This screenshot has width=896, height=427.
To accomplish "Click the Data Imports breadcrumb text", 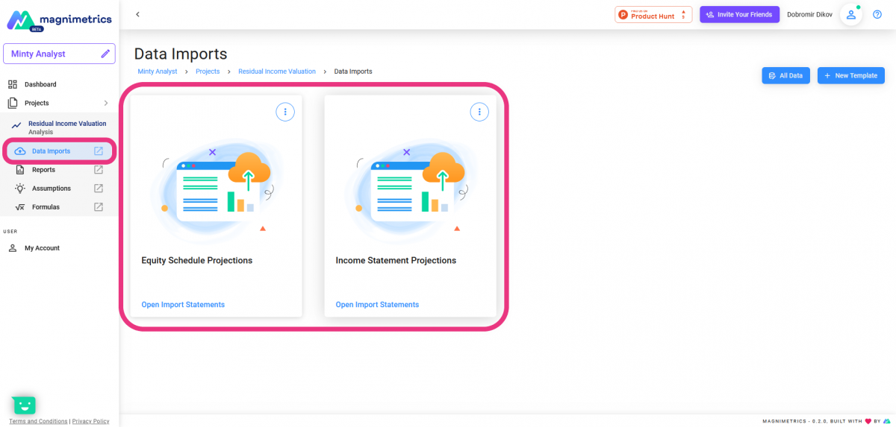I will pos(353,72).
